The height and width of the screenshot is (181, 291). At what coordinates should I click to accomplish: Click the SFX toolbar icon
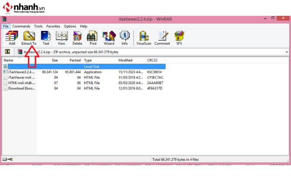tap(179, 38)
